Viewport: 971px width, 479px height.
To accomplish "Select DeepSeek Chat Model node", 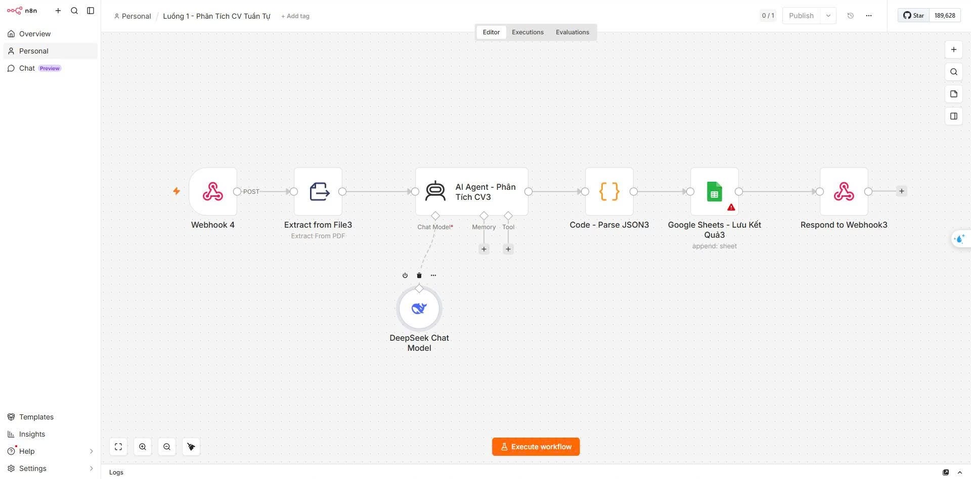I will (x=419, y=308).
